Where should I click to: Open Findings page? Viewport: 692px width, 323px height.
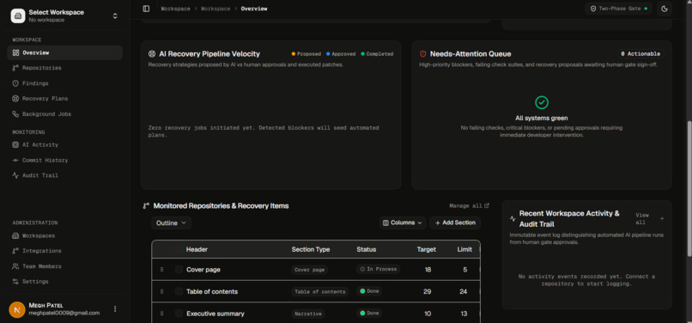pyautogui.click(x=65, y=83)
